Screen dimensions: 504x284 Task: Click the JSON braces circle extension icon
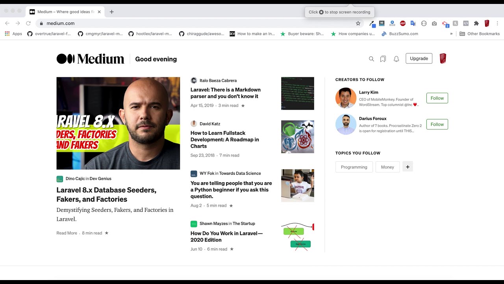(424, 23)
